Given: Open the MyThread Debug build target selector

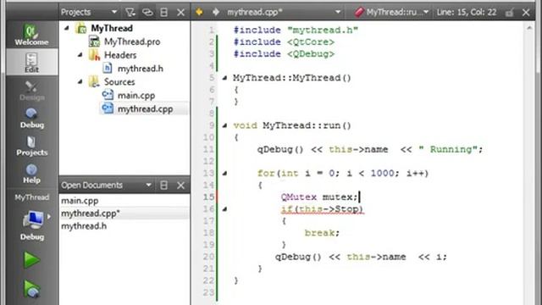Looking at the screenshot, I should (x=31, y=218).
